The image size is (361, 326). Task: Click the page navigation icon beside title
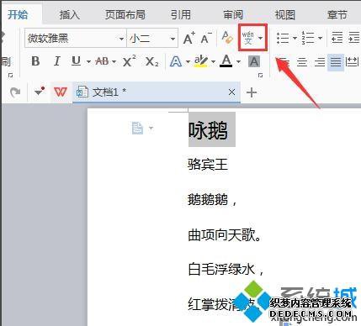[137, 128]
